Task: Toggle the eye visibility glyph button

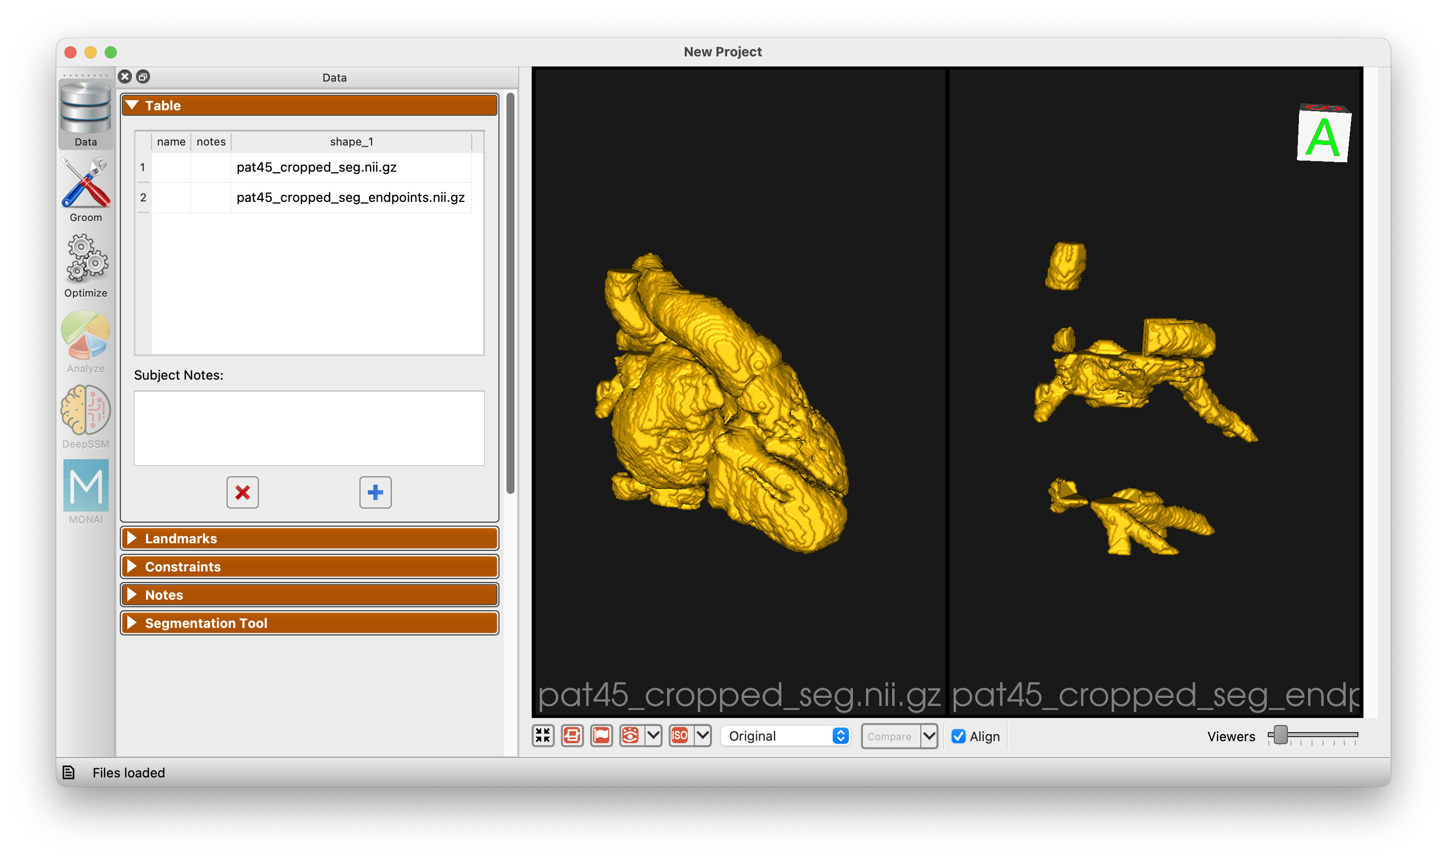Action: [630, 736]
